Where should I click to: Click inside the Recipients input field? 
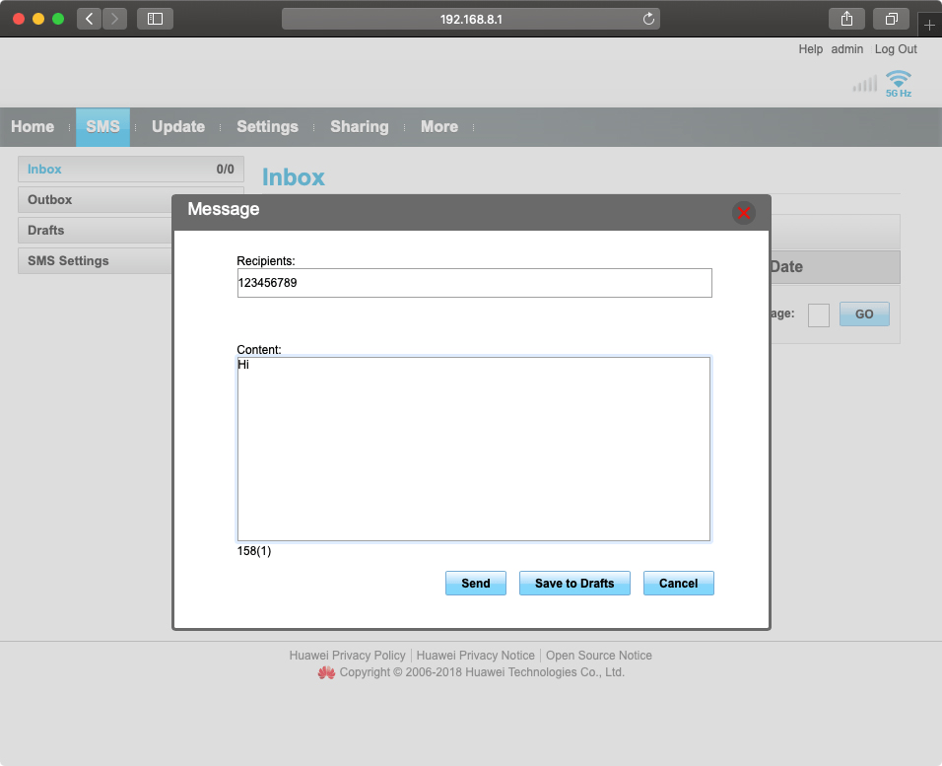click(x=473, y=283)
